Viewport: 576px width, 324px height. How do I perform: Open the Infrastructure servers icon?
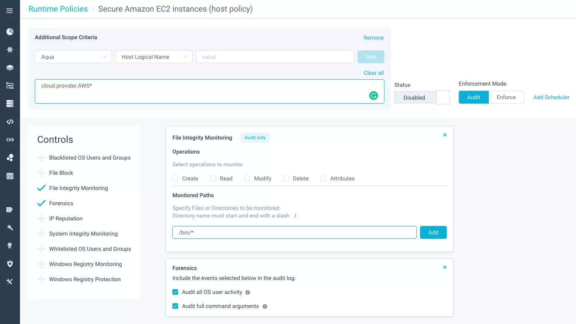[x=10, y=104]
